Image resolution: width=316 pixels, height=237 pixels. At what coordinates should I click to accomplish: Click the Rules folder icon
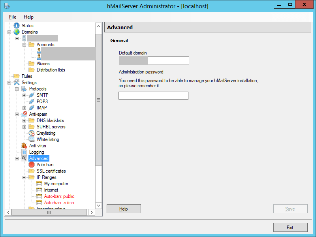coord(17,76)
